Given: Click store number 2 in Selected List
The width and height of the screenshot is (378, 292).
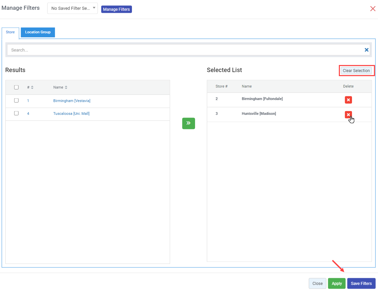Looking at the screenshot, I should tap(216, 99).
